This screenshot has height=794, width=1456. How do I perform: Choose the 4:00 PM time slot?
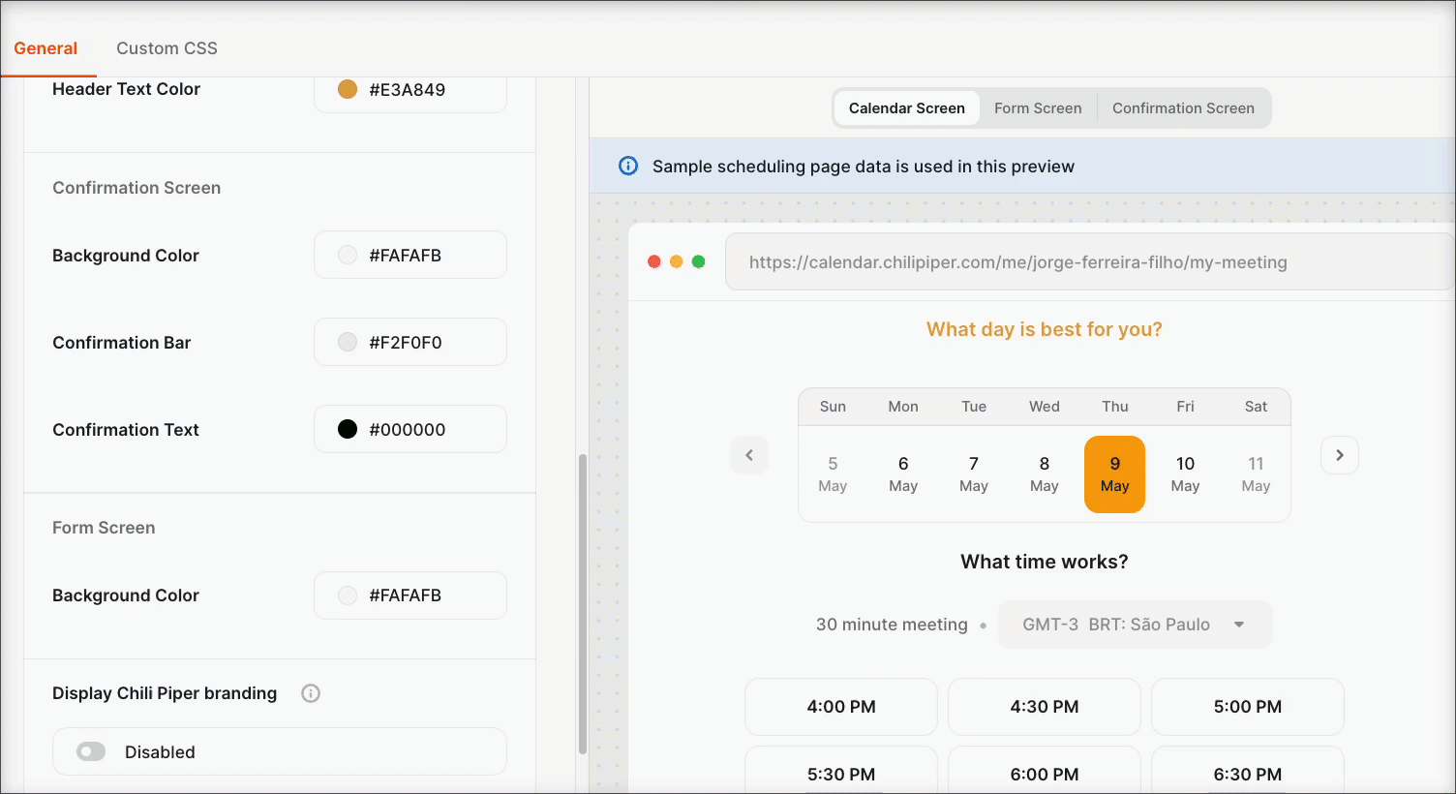click(841, 707)
